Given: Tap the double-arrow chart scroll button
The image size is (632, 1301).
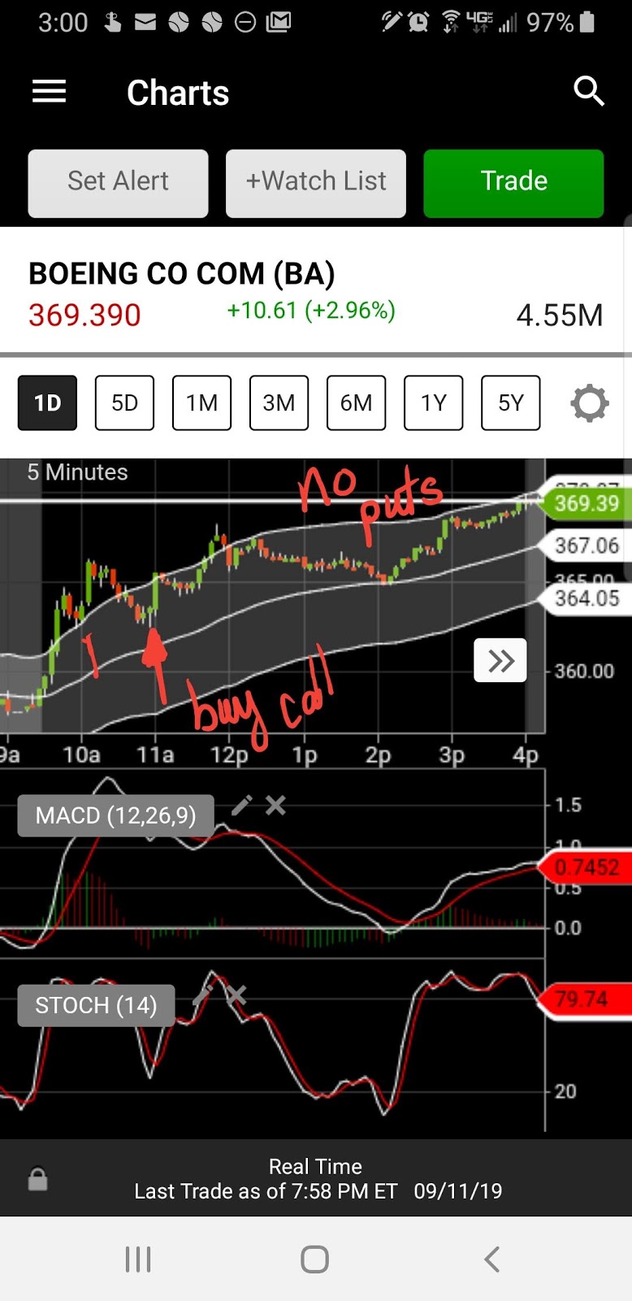Looking at the screenshot, I should pos(500,660).
